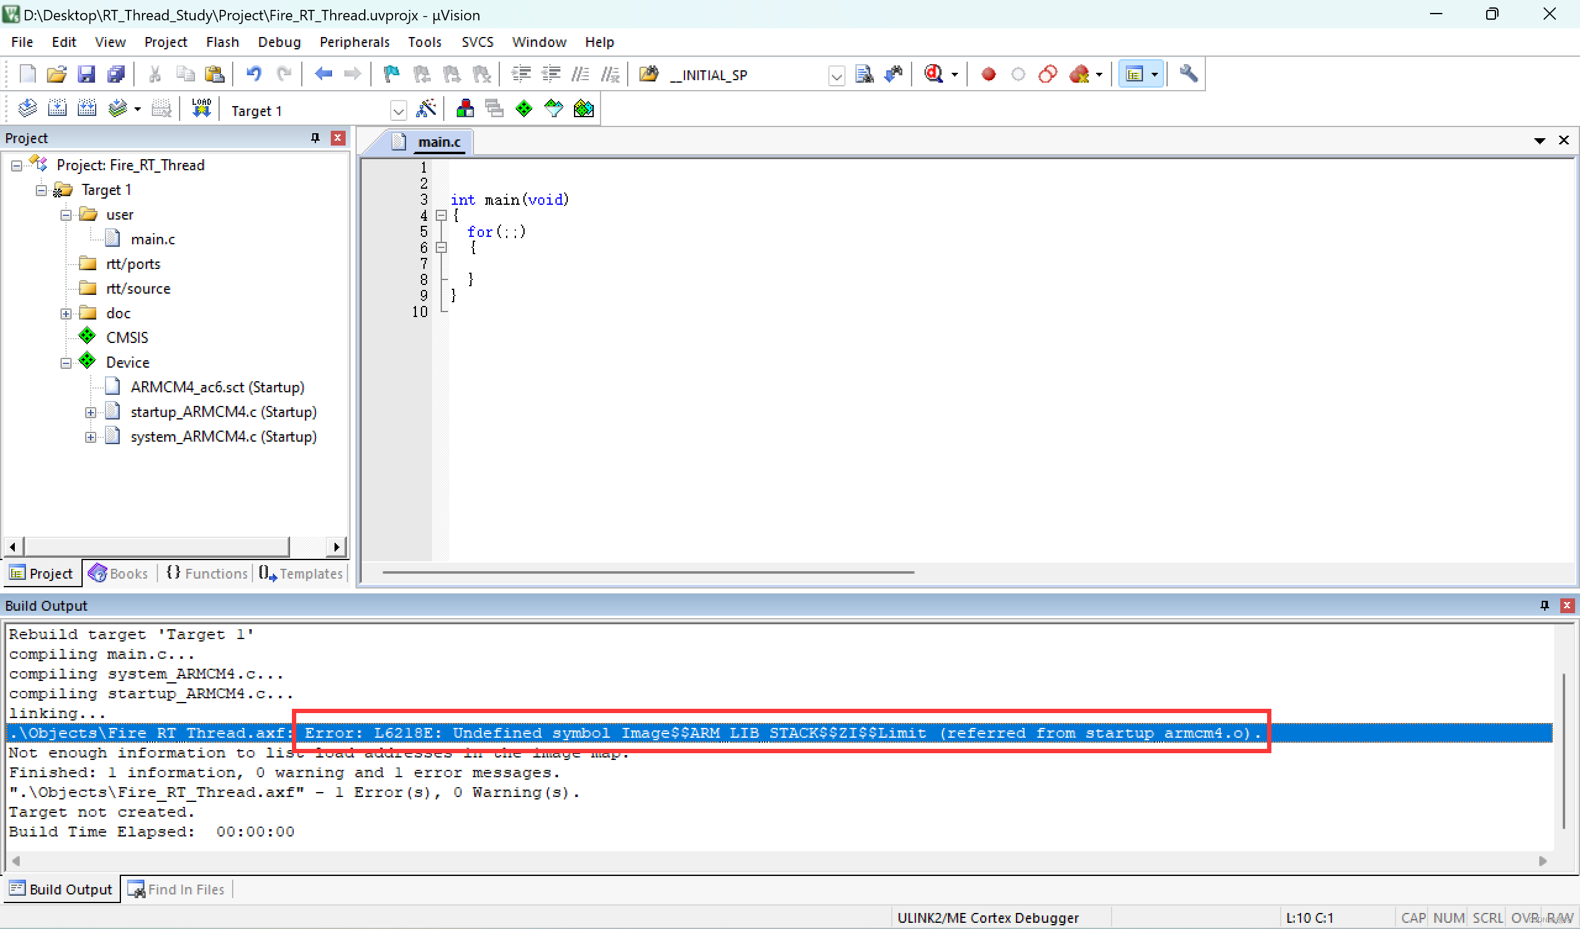Open the Project menu
The image size is (1580, 929).
165,42
